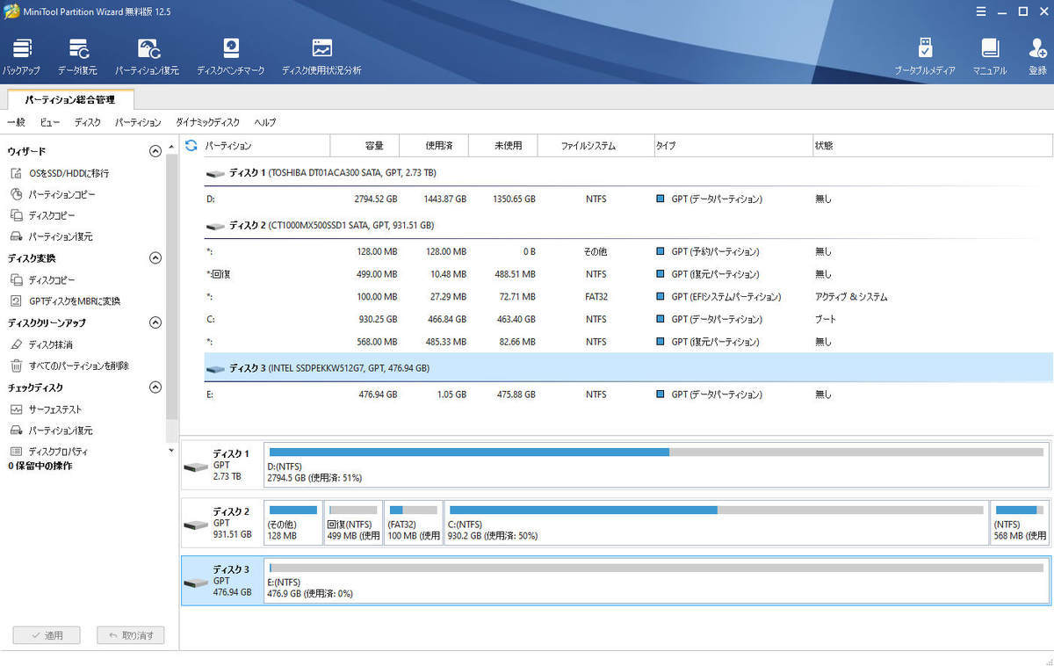Open the バックアップ tool in toolbar

tap(21, 56)
